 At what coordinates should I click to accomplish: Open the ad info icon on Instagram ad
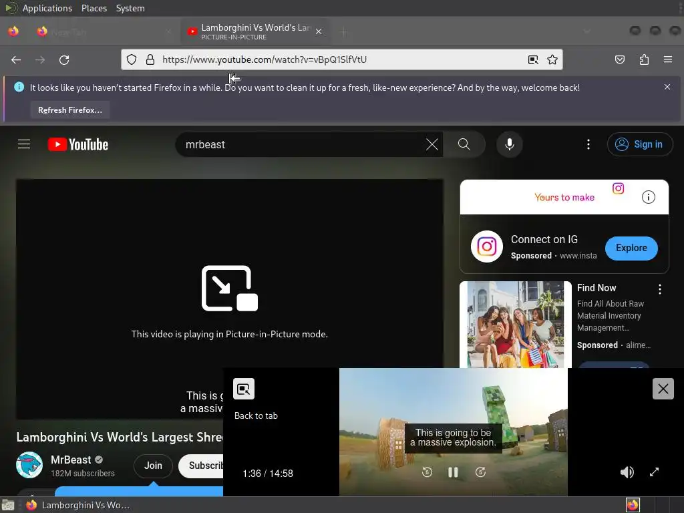pyautogui.click(x=648, y=197)
